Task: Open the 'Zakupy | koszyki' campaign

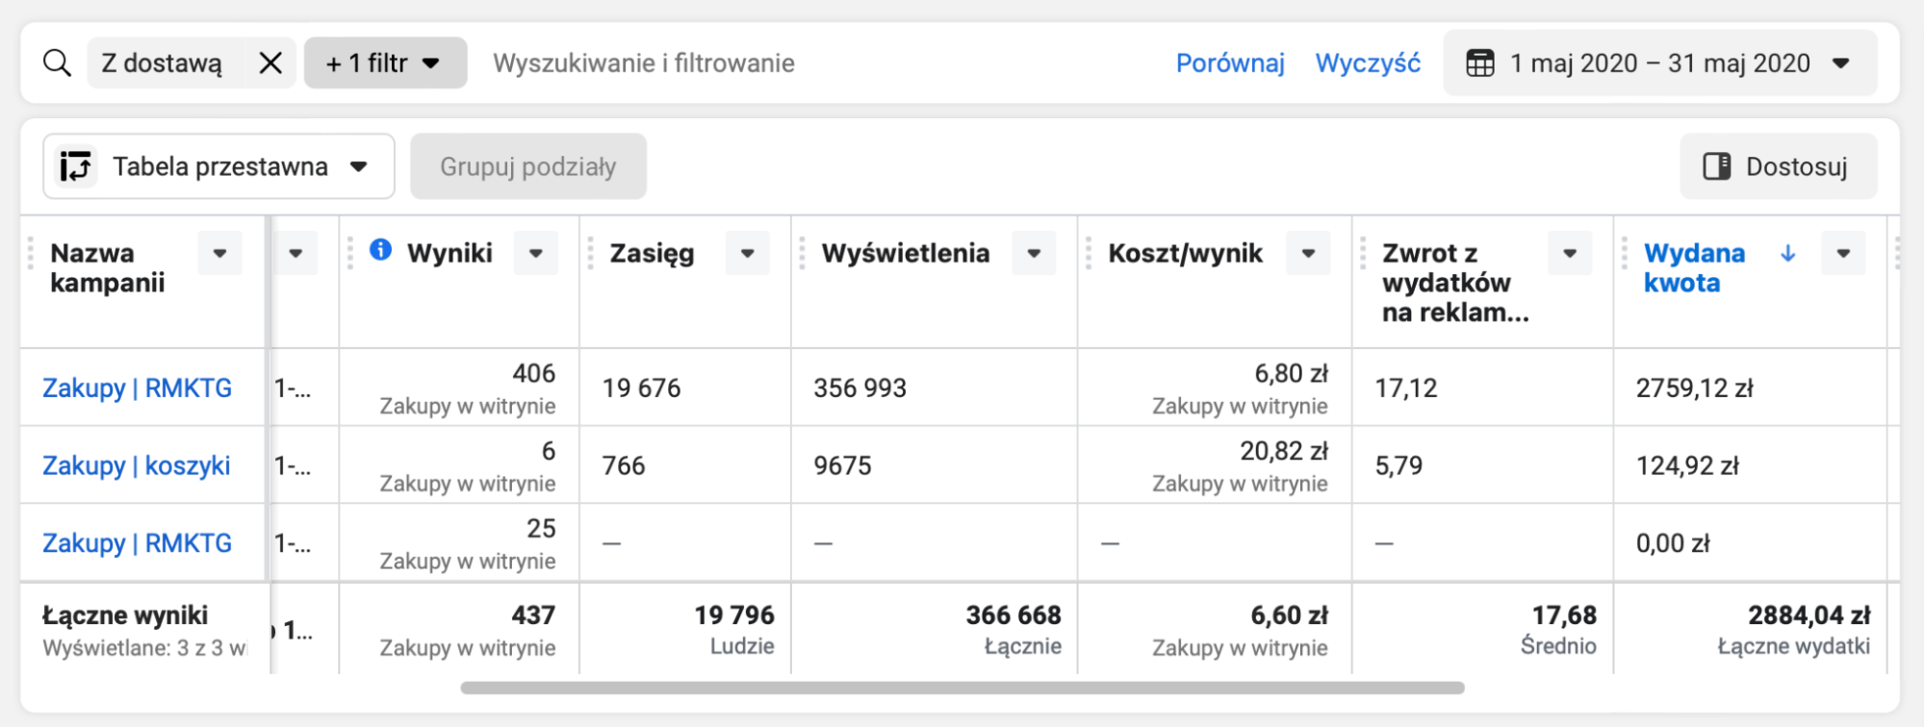Action: 136,465
